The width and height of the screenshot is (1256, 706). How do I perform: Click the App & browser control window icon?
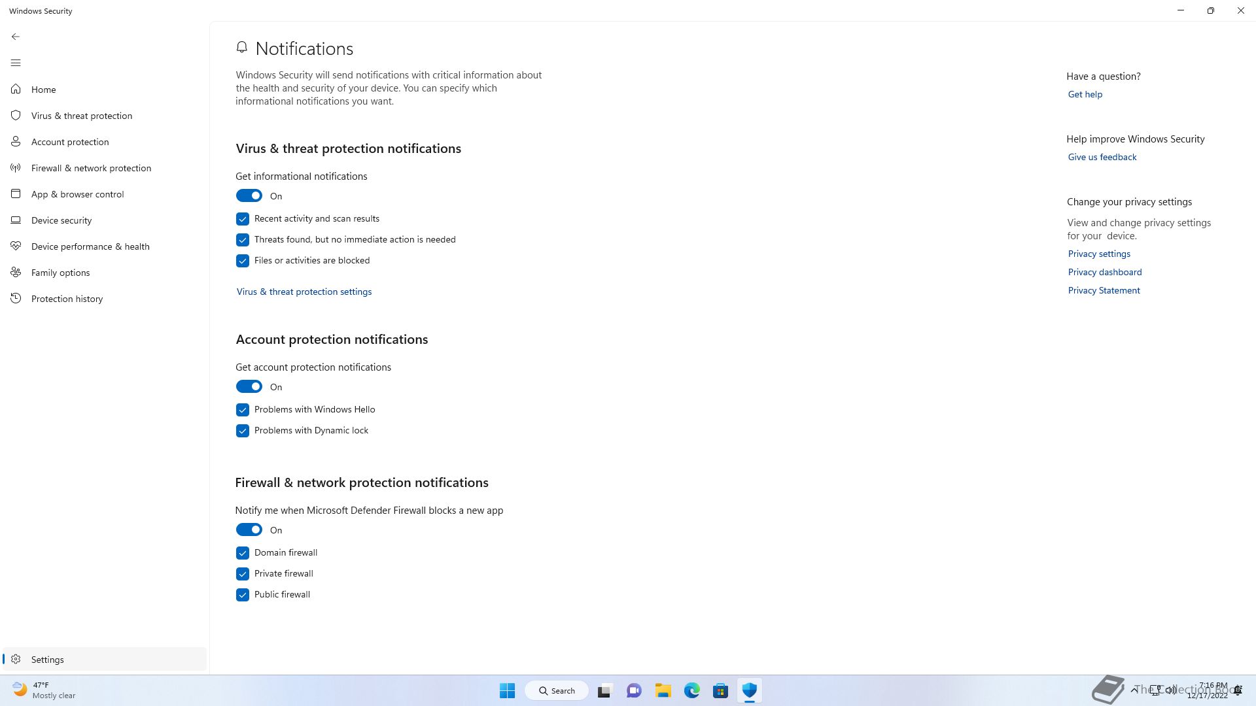(16, 193)
